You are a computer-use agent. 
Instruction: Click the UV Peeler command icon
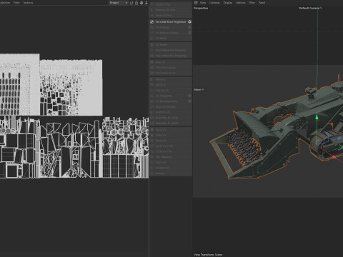click(x=151, y=44)
